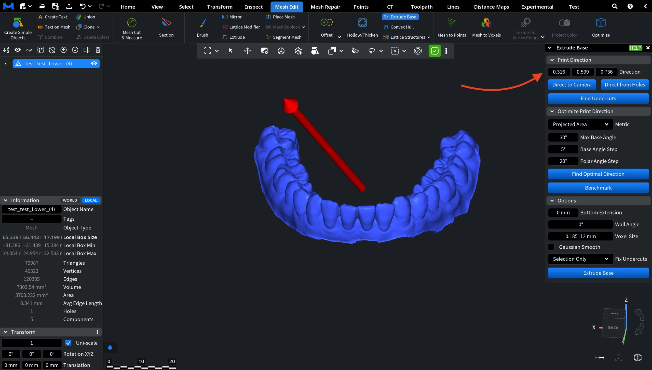Viewport: 652px width, 370px height.
Task: Click the Mirror tool icon
Action: tap(225, 17)
